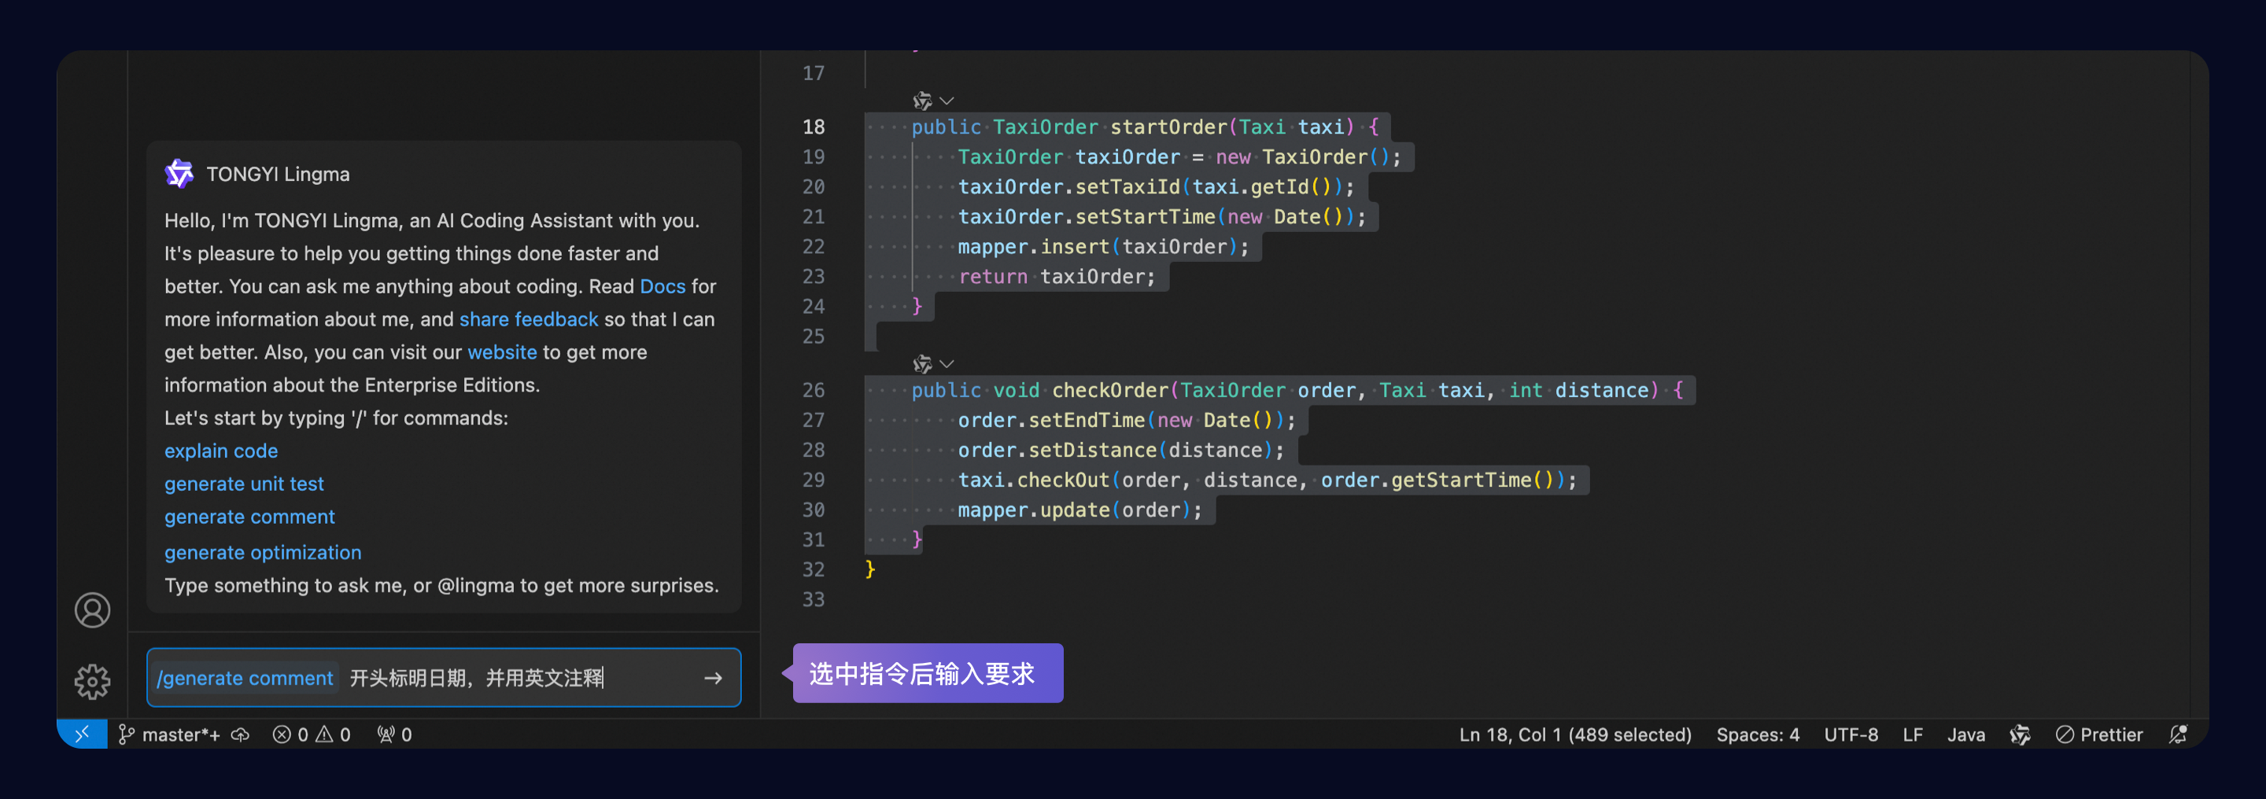Click the notifications bell in status bar
The image size is (2266, 799).
(x=2178, y=735)
